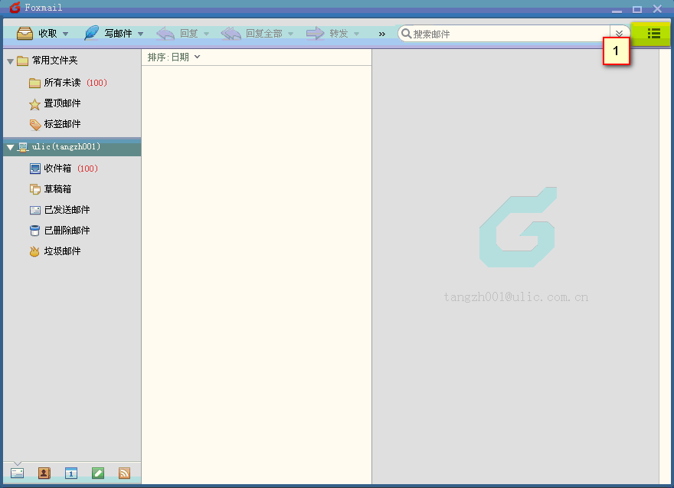Open the notes view icon

[x=97, y=473]
